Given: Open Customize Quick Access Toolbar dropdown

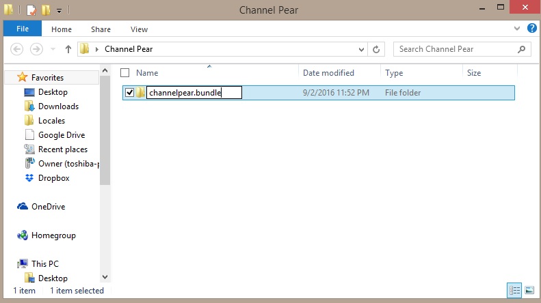Looking at the screenshot, I should tap(60, 11).
